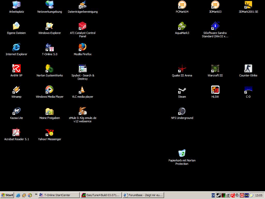This screenshot has height=199, width=265.
Task: Launch Windows-Explorer shortcut
Action: pos(49,28)
